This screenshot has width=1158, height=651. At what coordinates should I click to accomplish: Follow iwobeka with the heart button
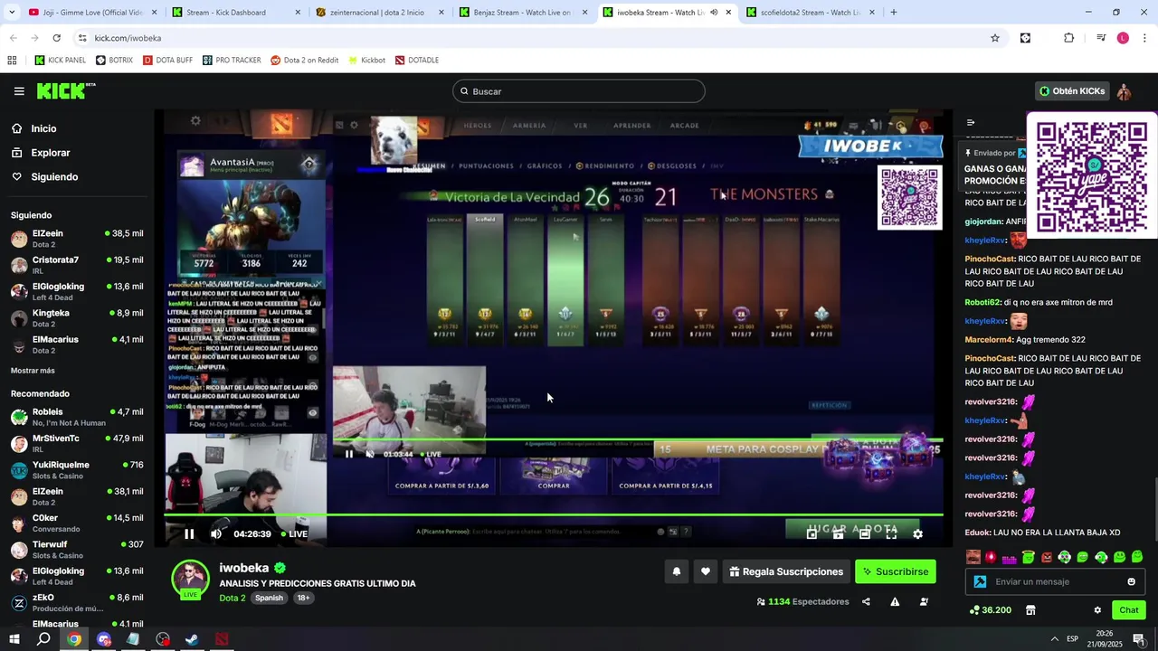[x=706, y=571]
